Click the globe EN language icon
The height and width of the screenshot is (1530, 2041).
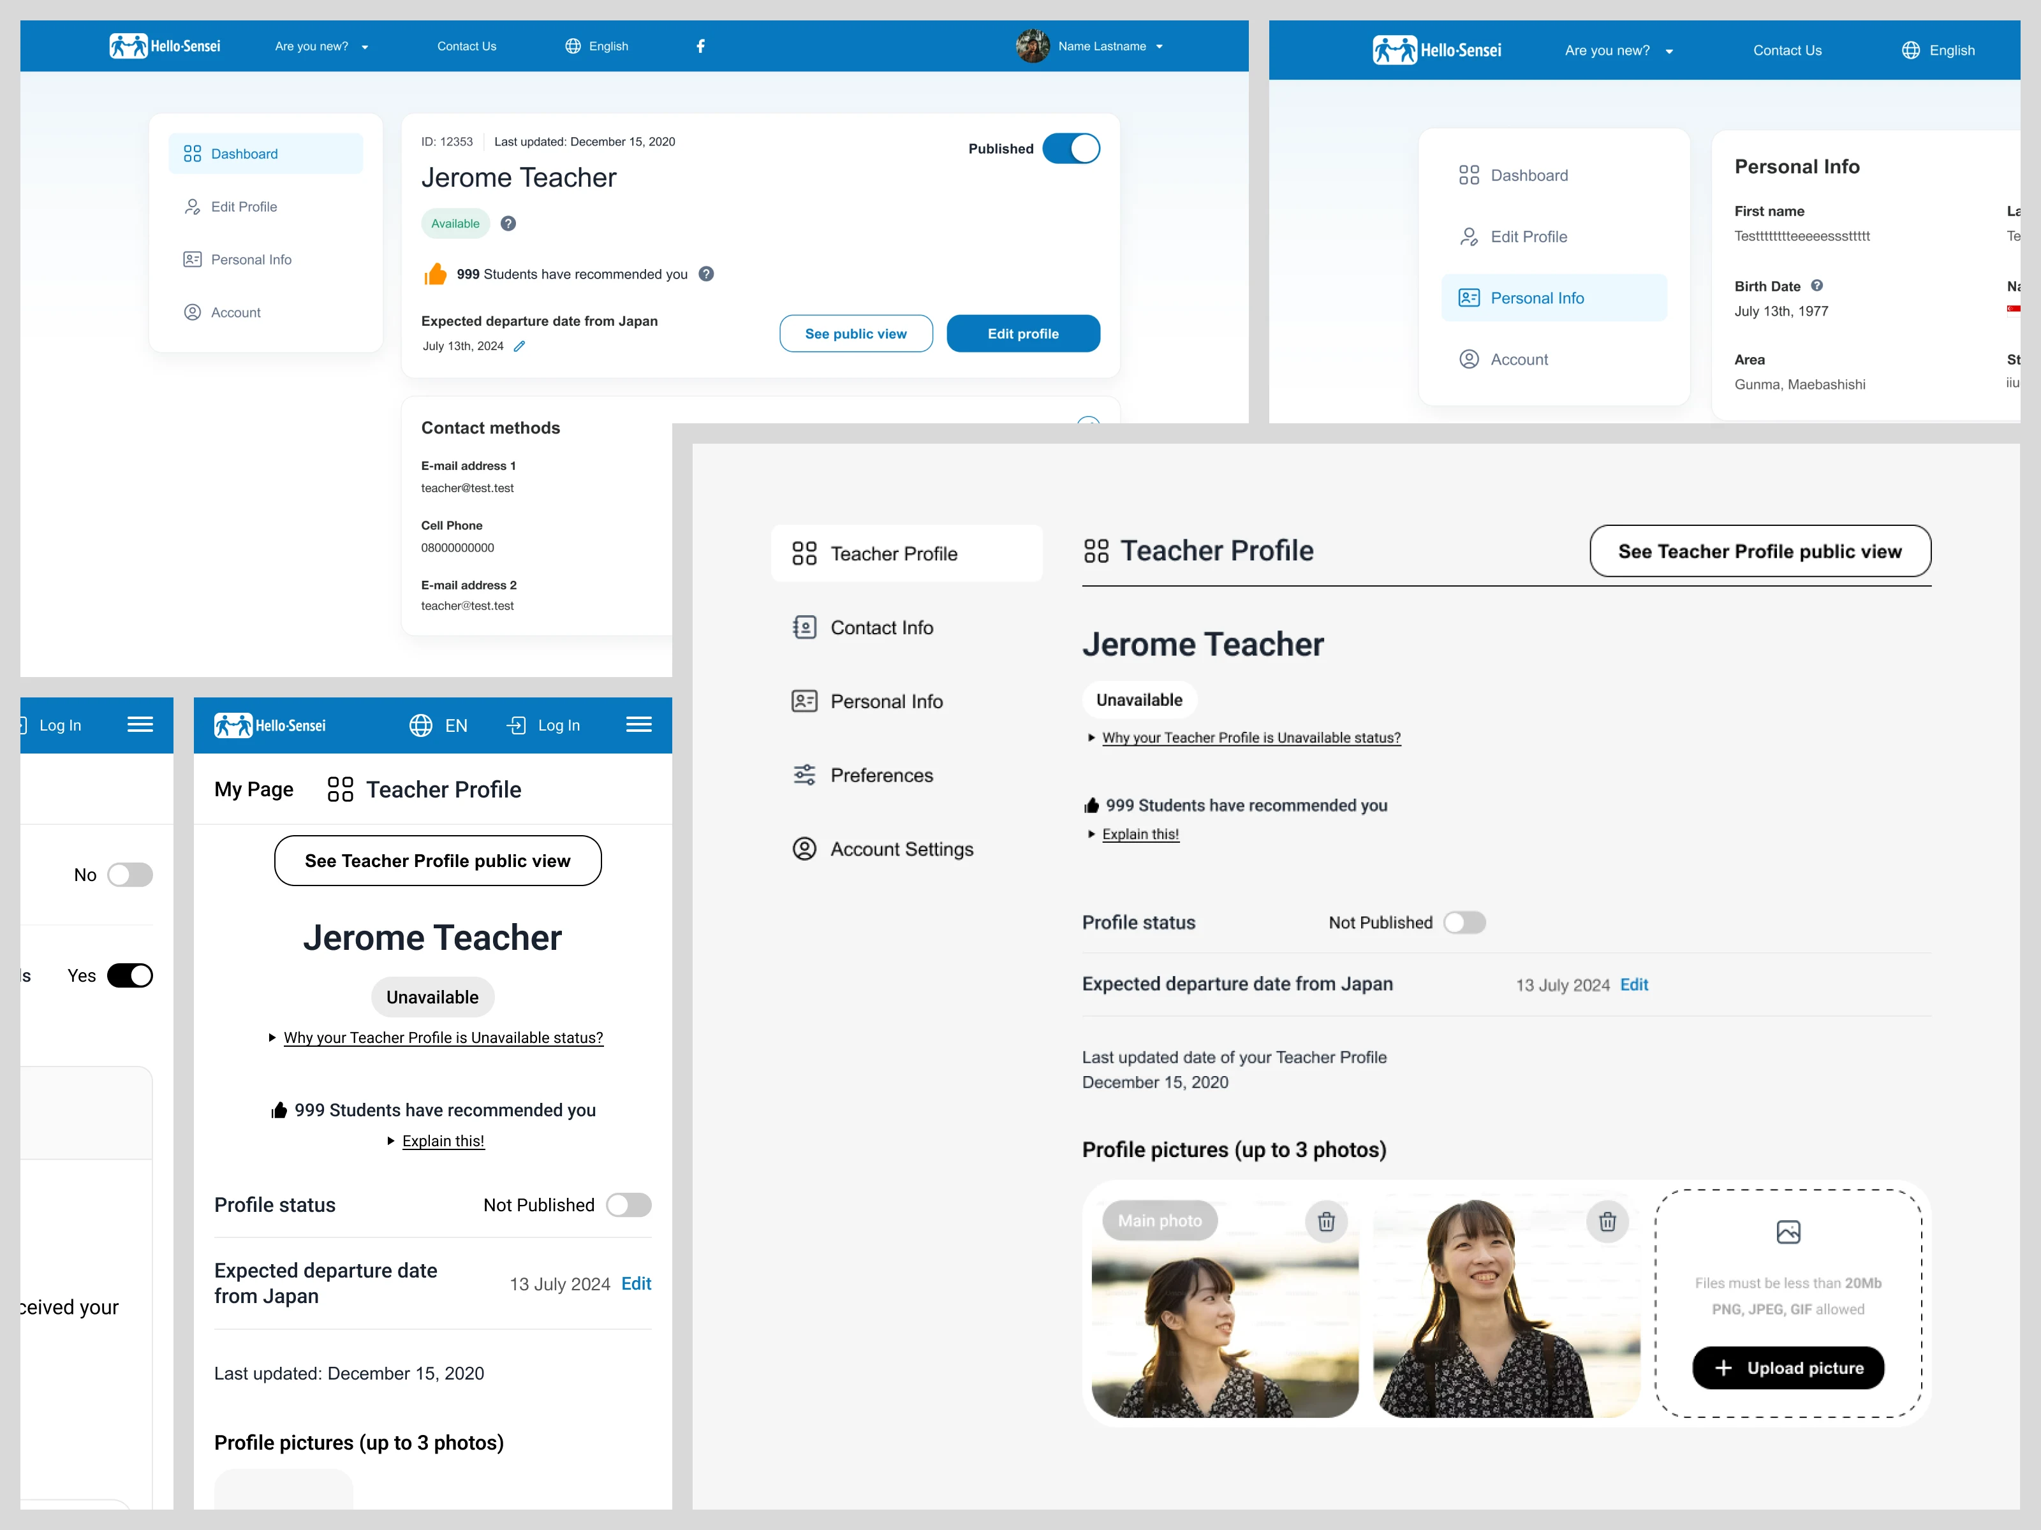point(421,726)
